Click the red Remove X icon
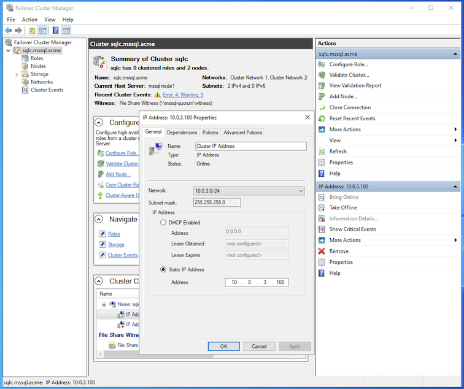 tap(322, 251)
